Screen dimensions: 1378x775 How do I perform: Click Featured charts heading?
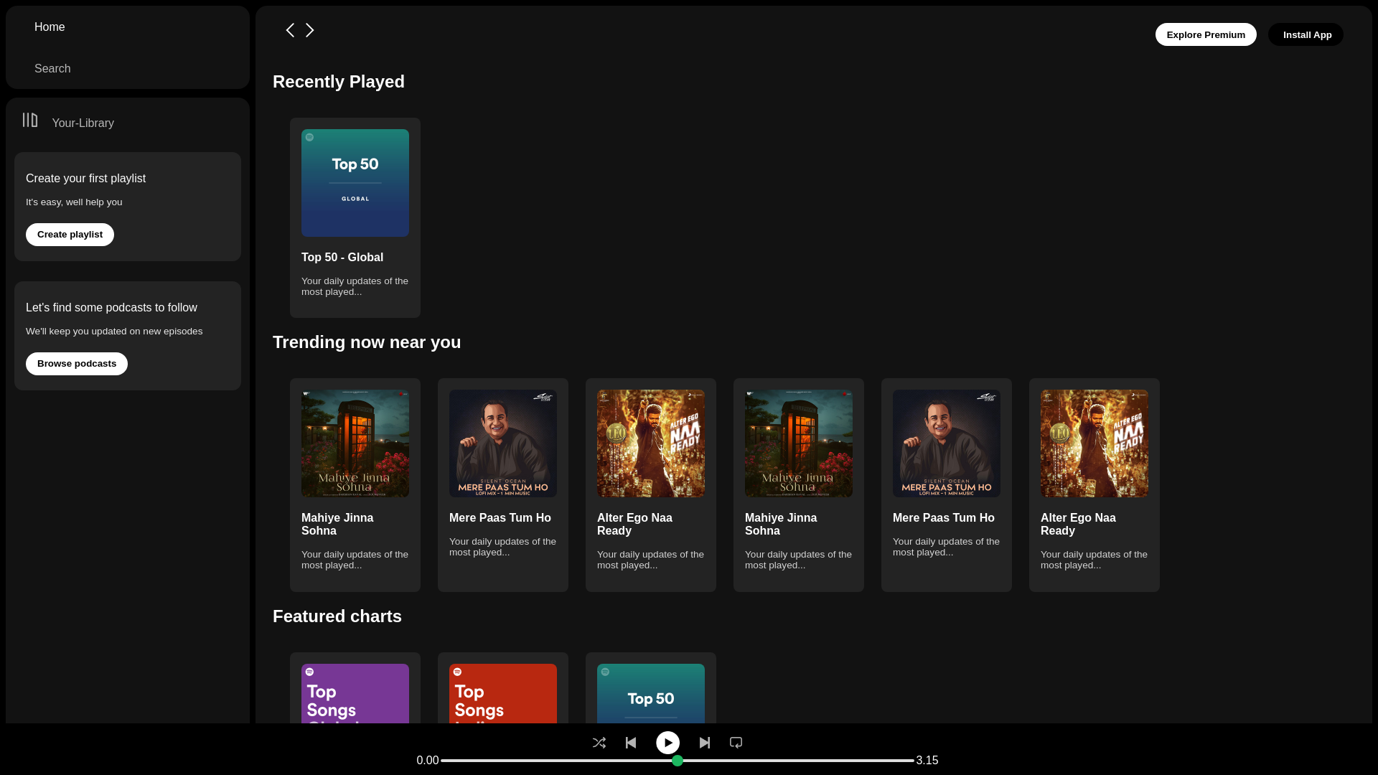[337, 616]
